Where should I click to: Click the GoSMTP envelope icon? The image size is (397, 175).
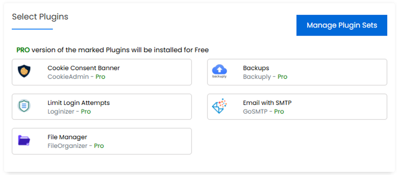tap(219, 106)
